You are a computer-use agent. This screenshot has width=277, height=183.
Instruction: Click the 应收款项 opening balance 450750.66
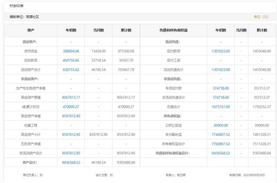click(71, 60)
